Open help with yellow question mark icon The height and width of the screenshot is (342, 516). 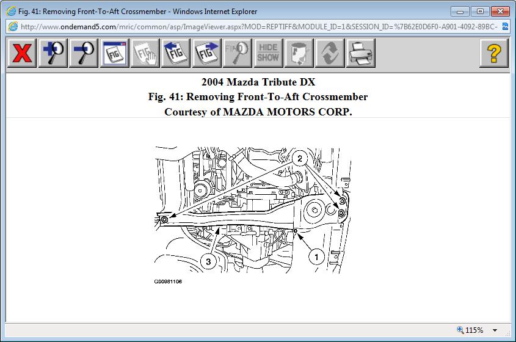tap(494, 53)
